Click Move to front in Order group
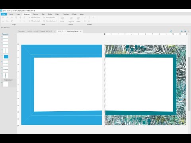191x143 pixels. click(x=35, y=17)
